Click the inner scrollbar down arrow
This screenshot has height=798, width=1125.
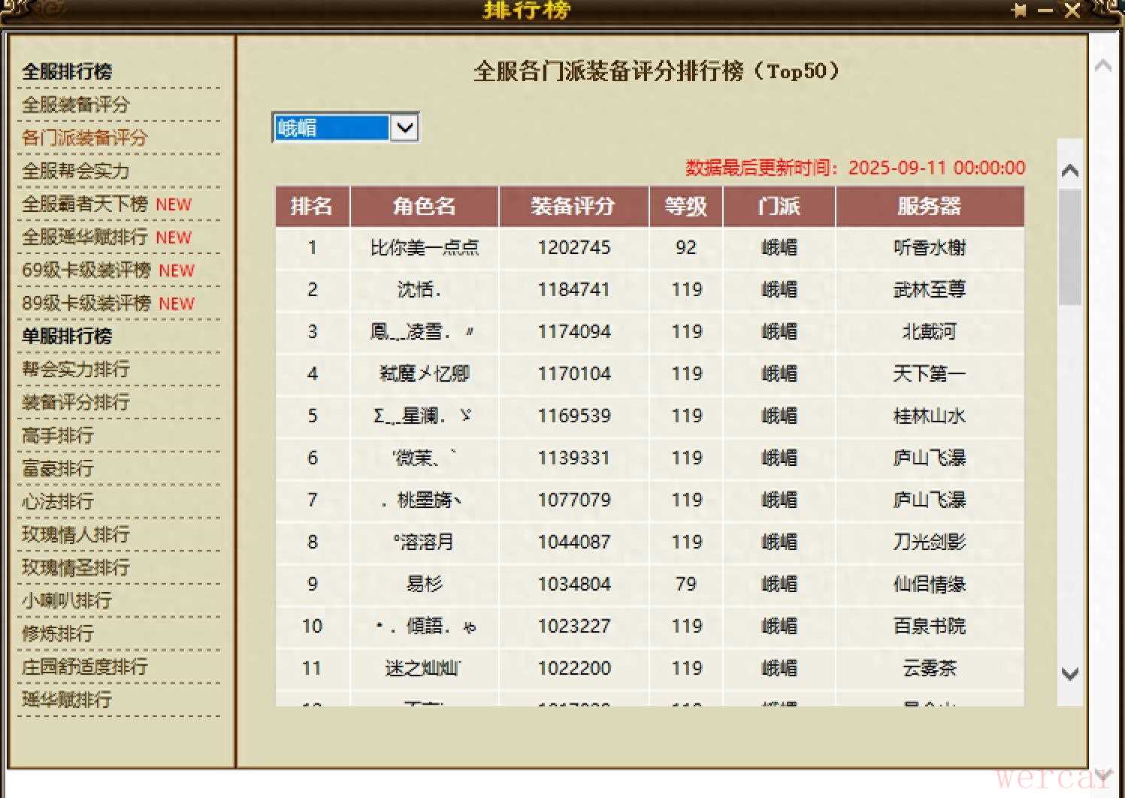click(1069, 673)
